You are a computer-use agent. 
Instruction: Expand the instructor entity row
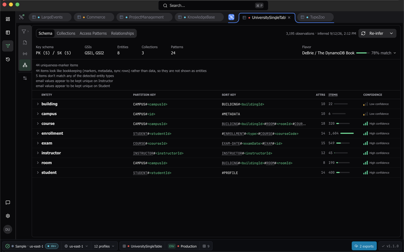tap(38, 153)
